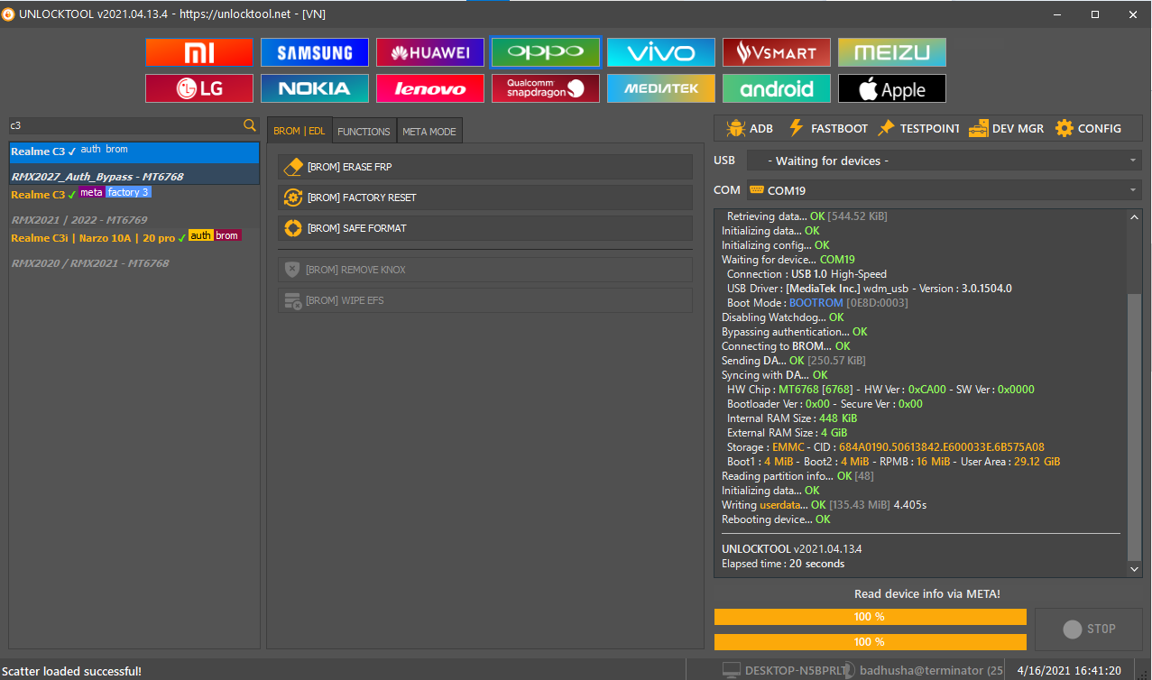This screenshot has width=1152, height=680.
Task: Click the Fastboot lightning icon
Action: tap(796, 128)
